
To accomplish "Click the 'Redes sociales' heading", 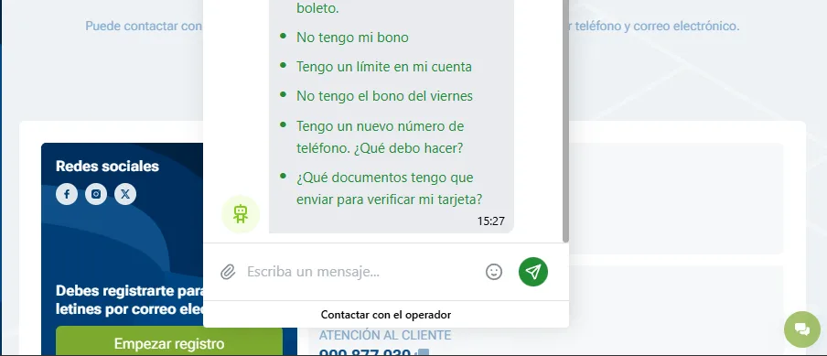I will pos(107,167).
